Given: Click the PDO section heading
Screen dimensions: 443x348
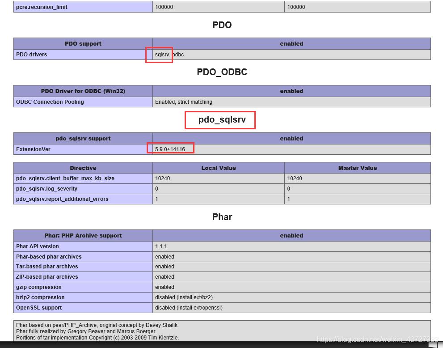Looking at the screenshot, I should click(222, 25).
